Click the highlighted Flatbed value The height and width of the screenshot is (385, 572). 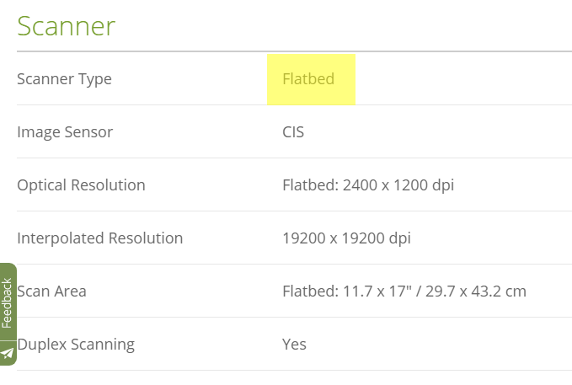(308, 79)
